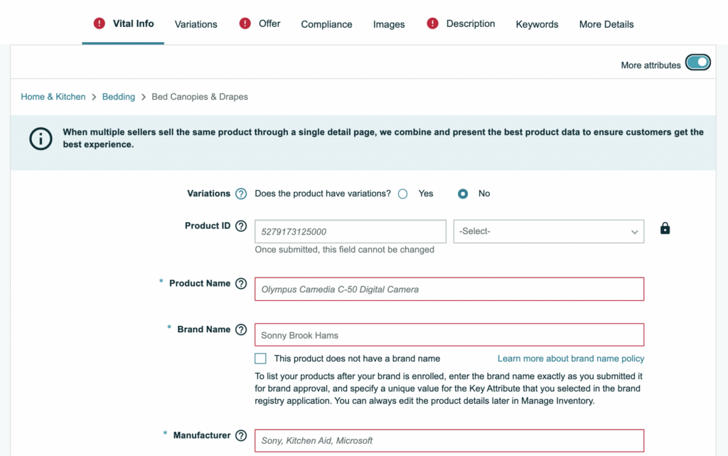This screenshot has width=728, height=456.
Task: Open the Product ID type -Select- dropdown
Action: pos(548,231)
